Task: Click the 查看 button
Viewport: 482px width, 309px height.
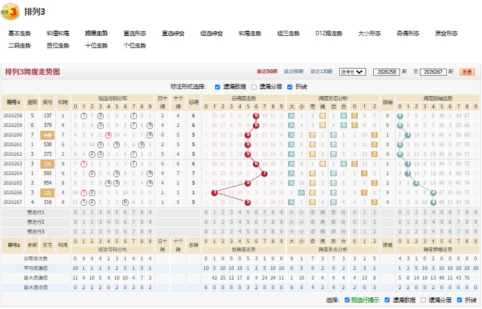Action: point(467,72)
